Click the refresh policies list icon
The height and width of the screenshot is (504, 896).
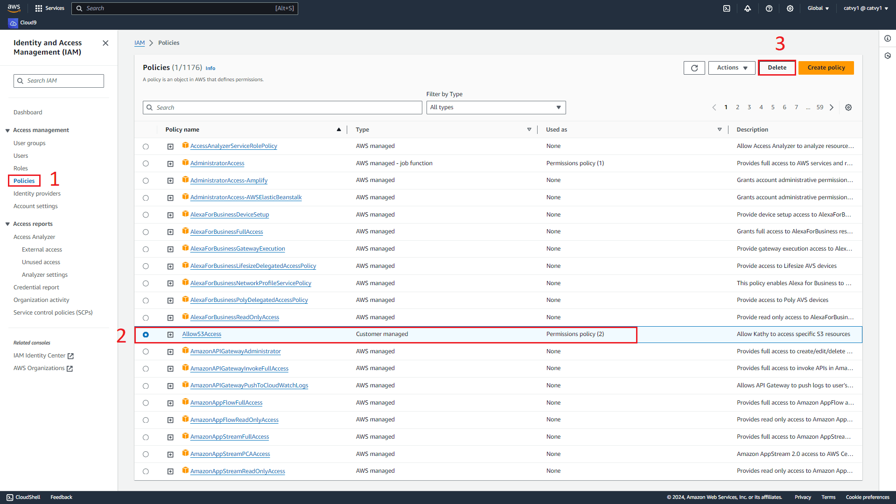[695, 68]
